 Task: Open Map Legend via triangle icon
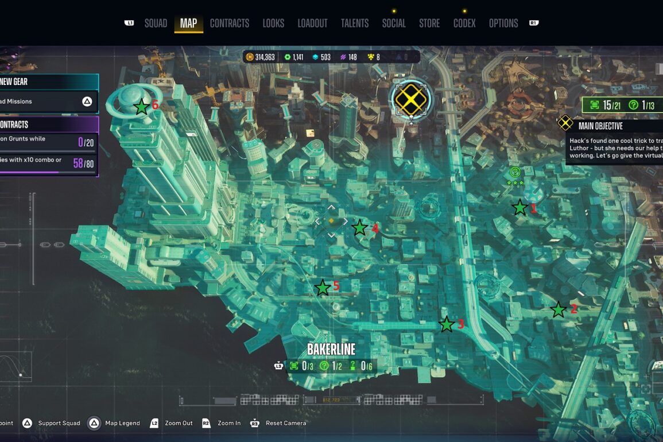(x=94, y=423)
